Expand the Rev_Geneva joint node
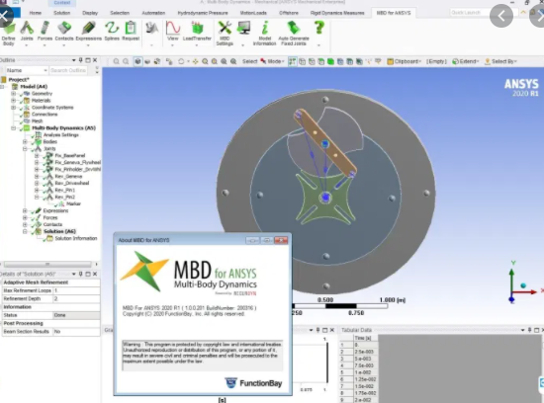The height and width of the screenshot is (403, 544). pyautogui.click(x=37, y=177)
